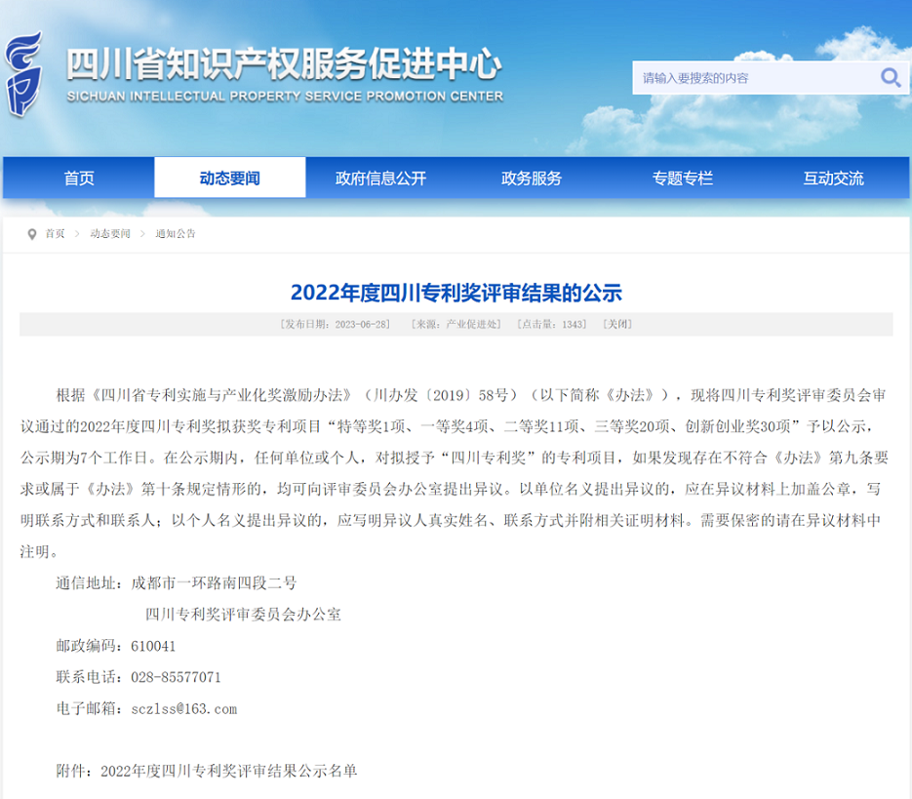
Task: Click the magnifier search icon
Action: pos(890,77)
